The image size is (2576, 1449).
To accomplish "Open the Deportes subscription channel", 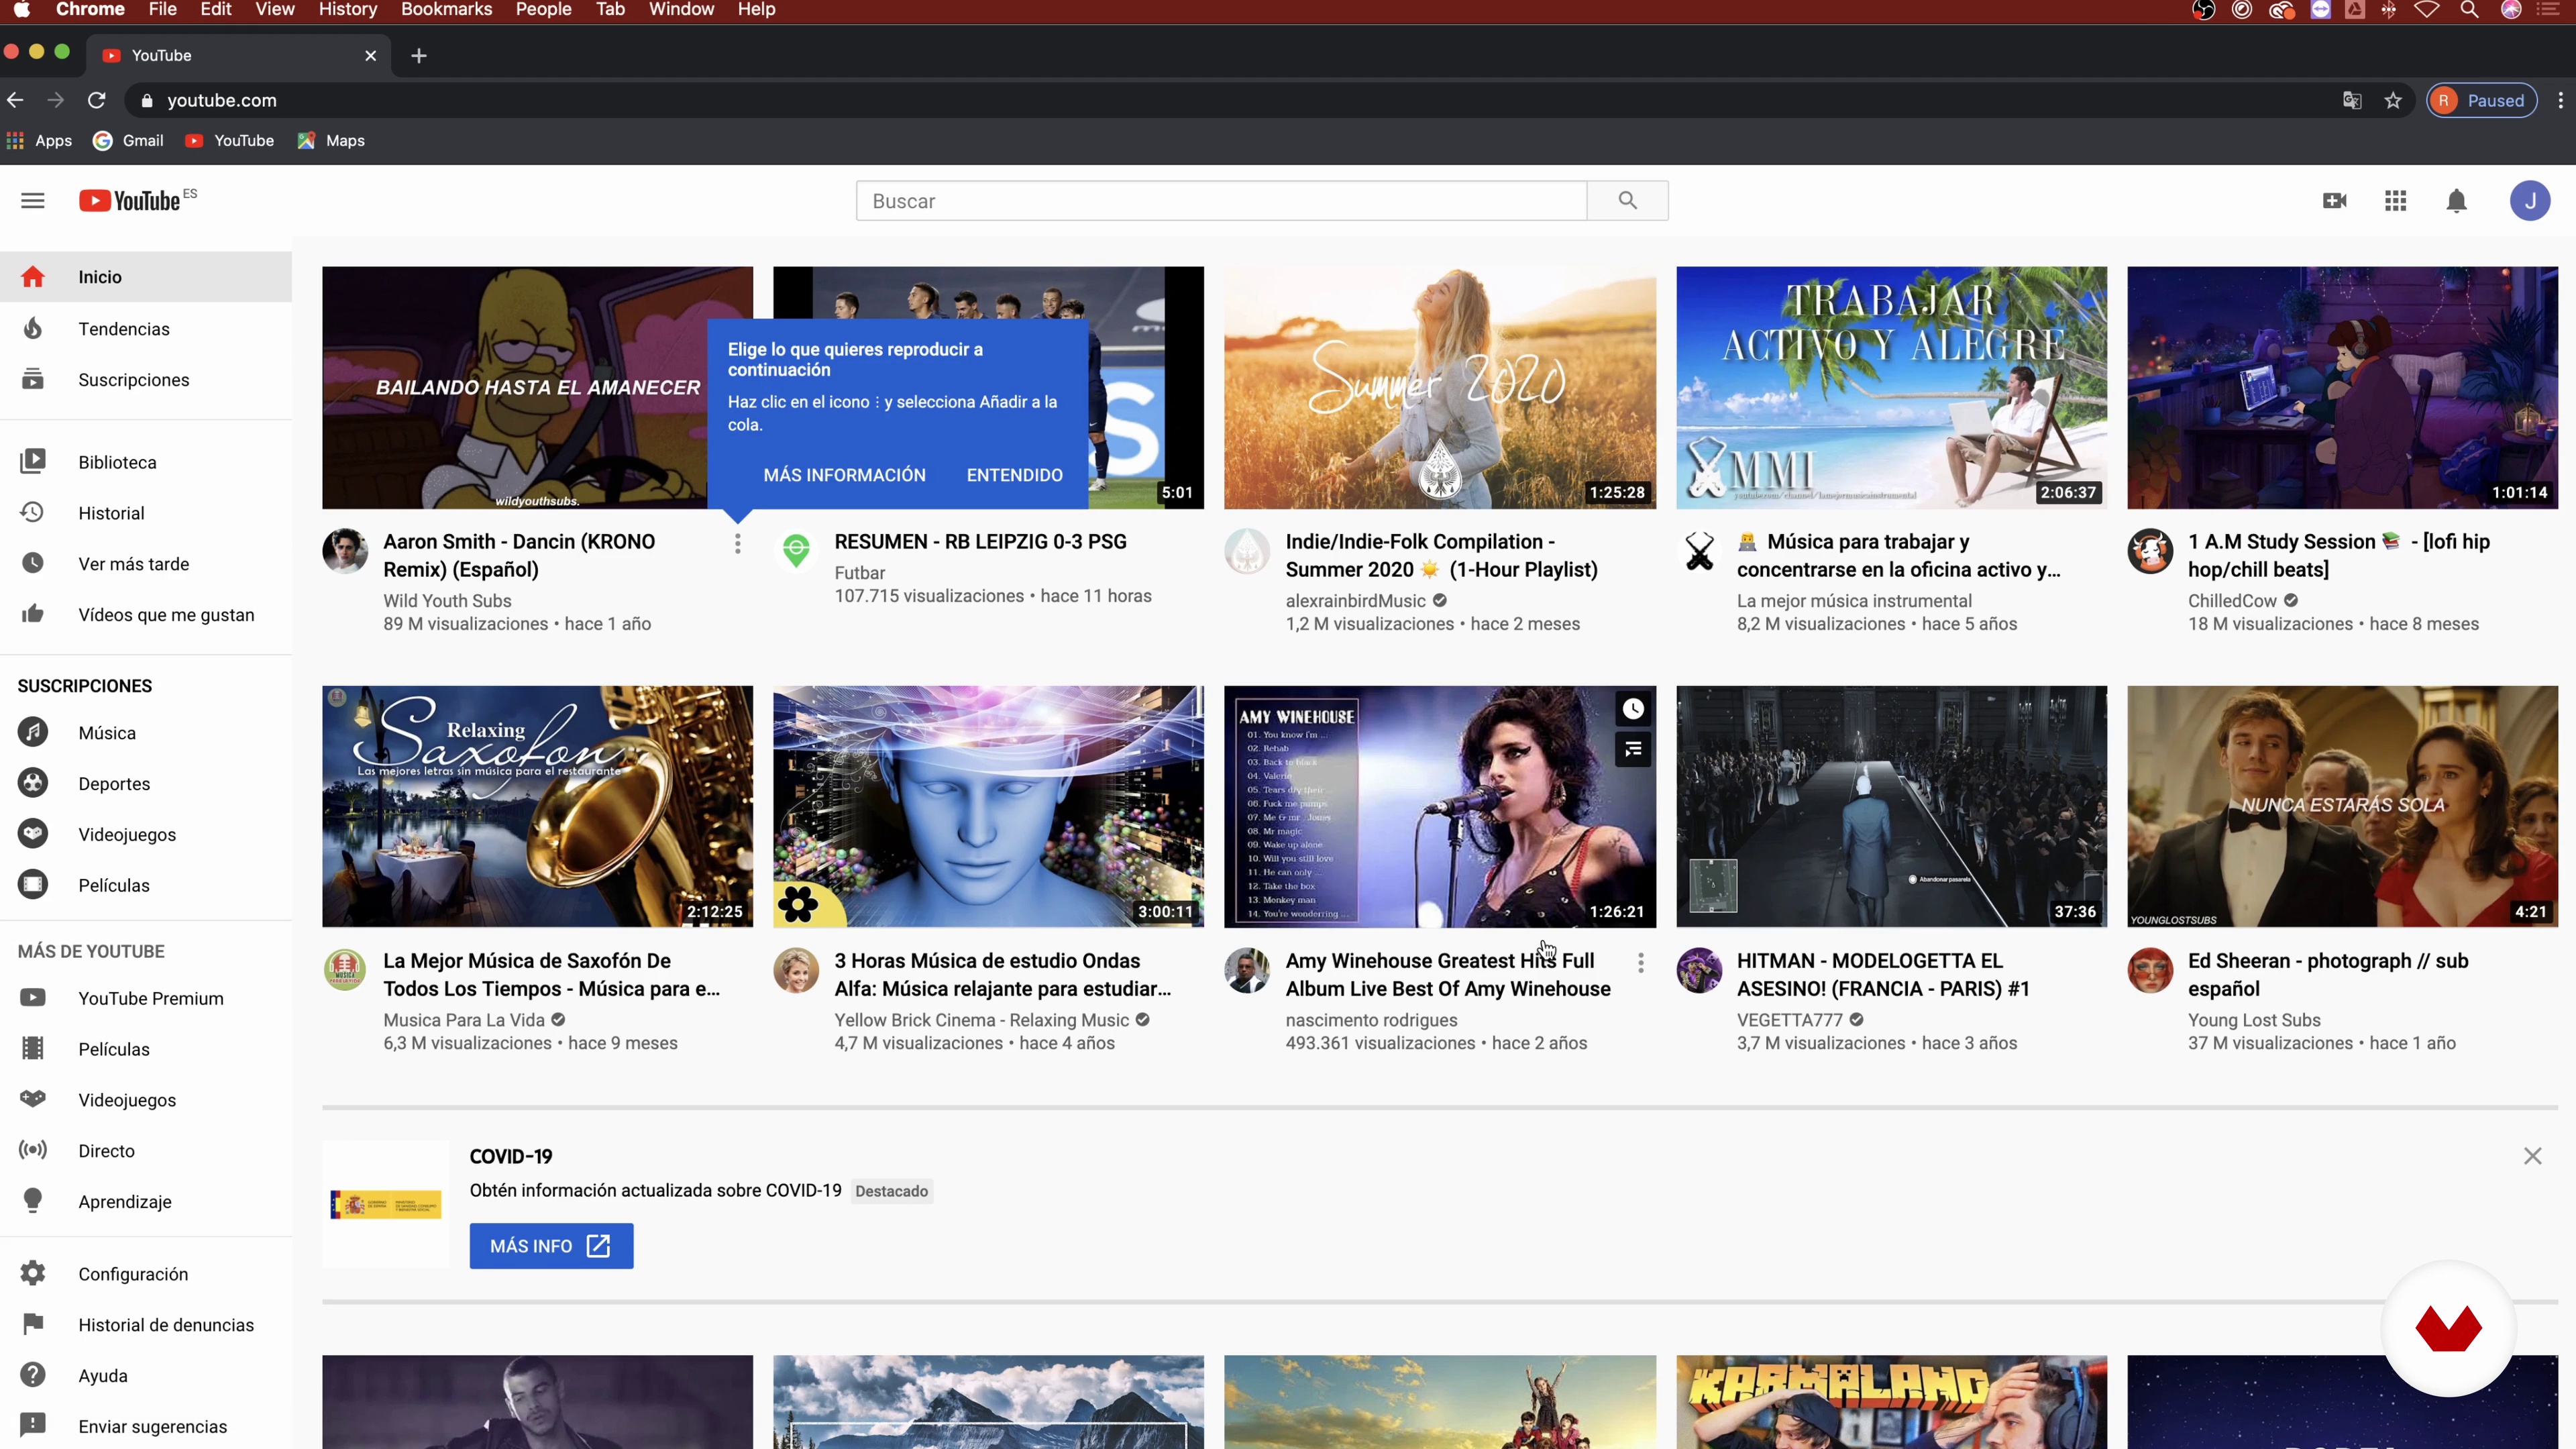I will pyautogui.click(x=146, y=783).
